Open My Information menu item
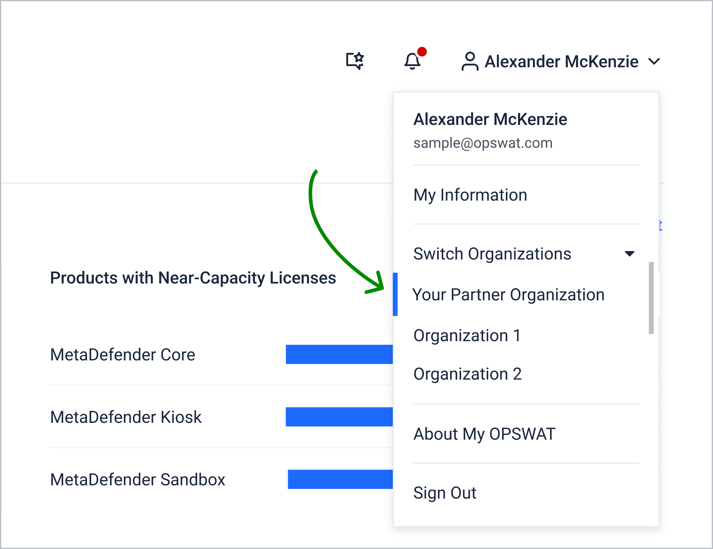Image resolution: width=713 pixels, height=549 pixels. (470, 195)
